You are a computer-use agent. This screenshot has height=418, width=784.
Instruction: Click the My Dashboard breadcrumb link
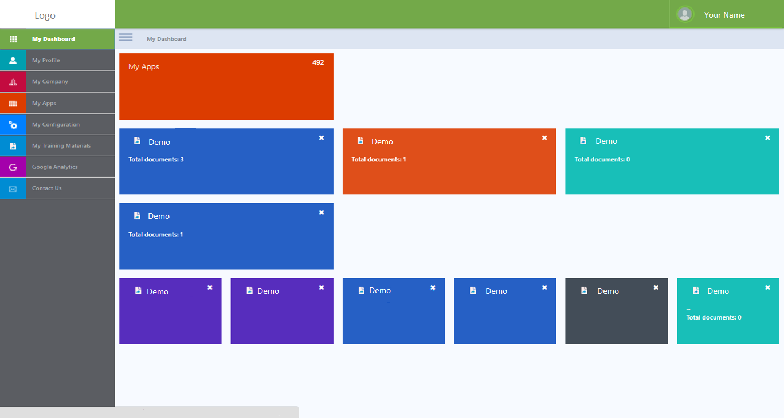[166, 39]
